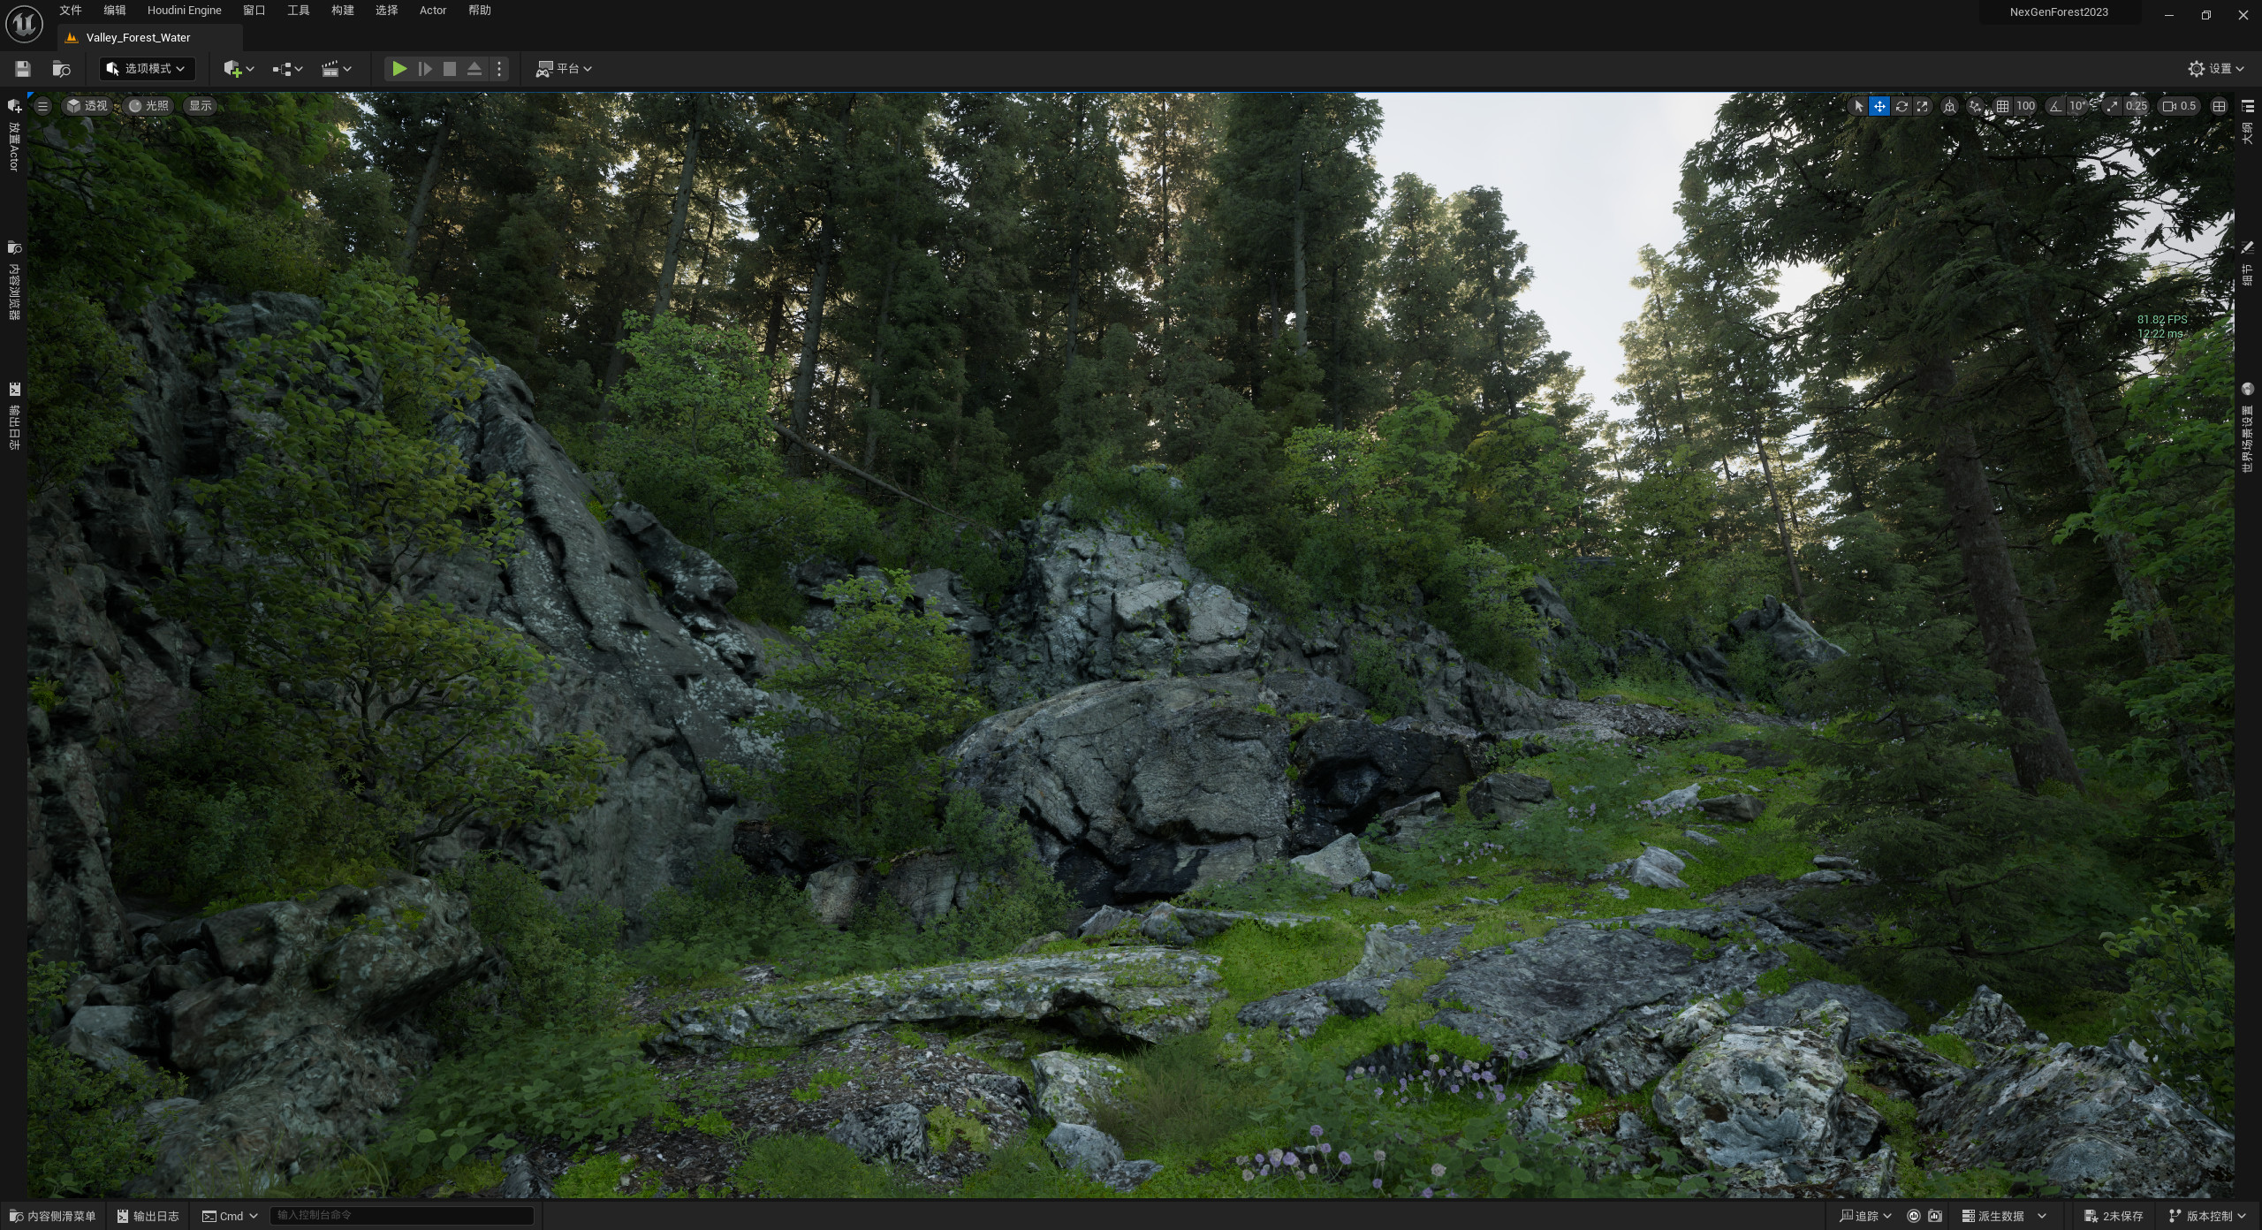The height and width of the screenshot is (1230, 2262).
Task: Open scale snap value 0.25
Action: click(x=2137, y=106)
